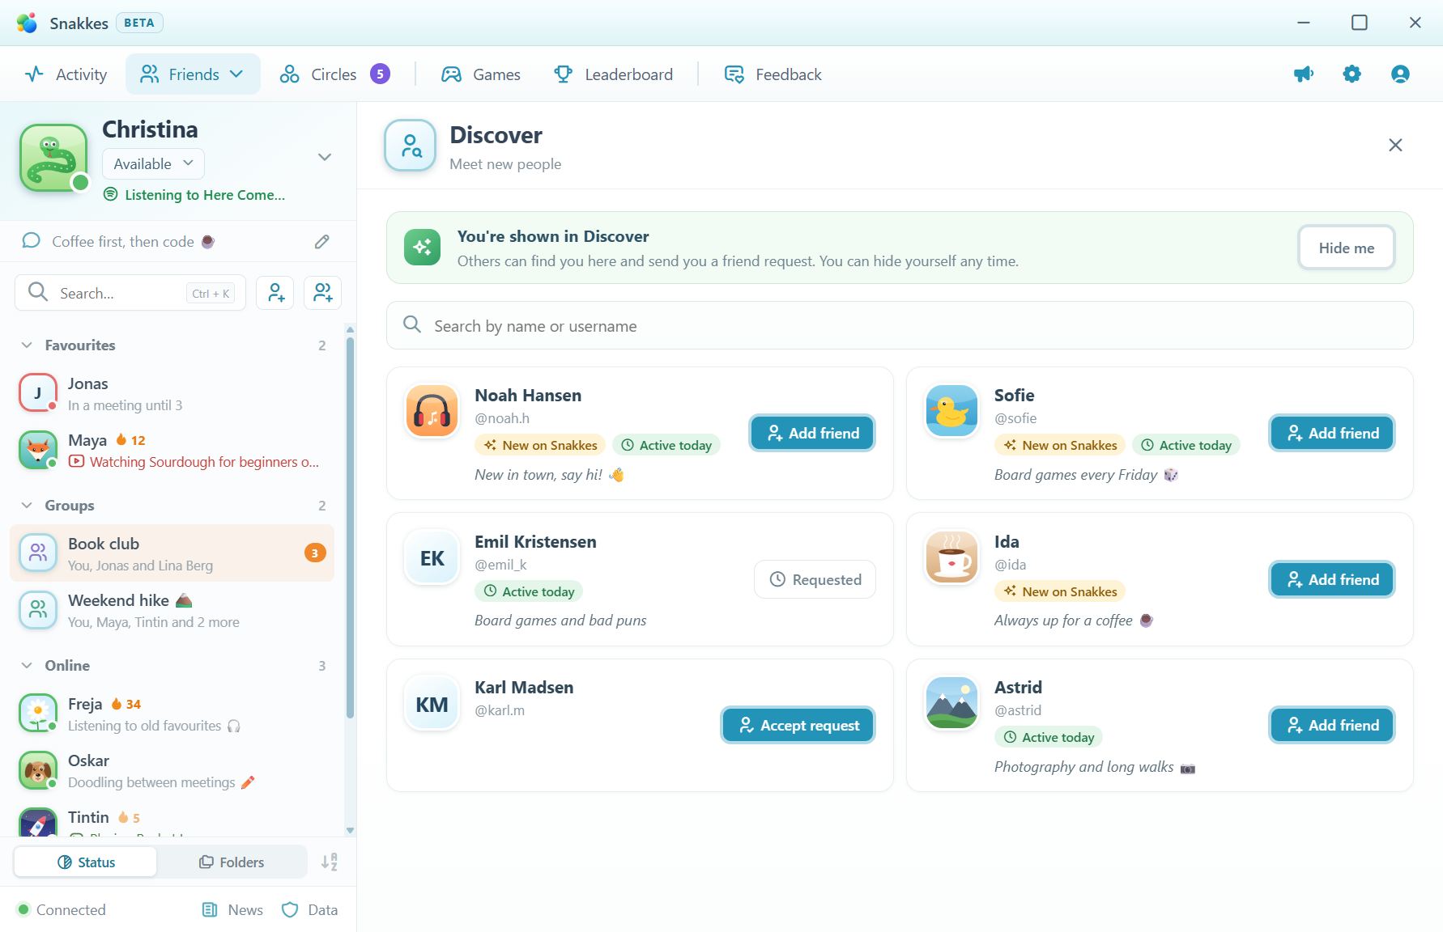Viewport: 1443px width, 932px height.
Task: Open the Friends dropdown menu
Action: pyautogui.click(x=193, y=74)
